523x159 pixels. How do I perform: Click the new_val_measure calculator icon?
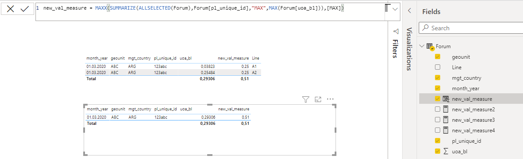coord(446,99)
